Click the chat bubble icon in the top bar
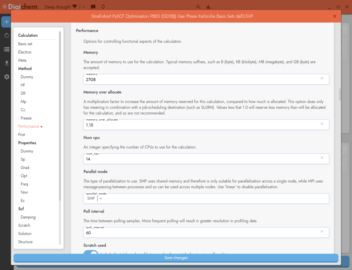Image resolution: width=352 pixels, height=270 pixels. click(93, 7)
